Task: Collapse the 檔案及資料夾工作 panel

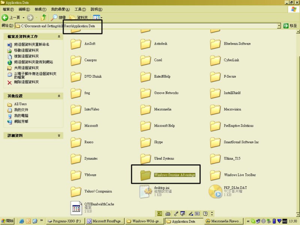Action: pyautogui.click(x=59, y=36)
